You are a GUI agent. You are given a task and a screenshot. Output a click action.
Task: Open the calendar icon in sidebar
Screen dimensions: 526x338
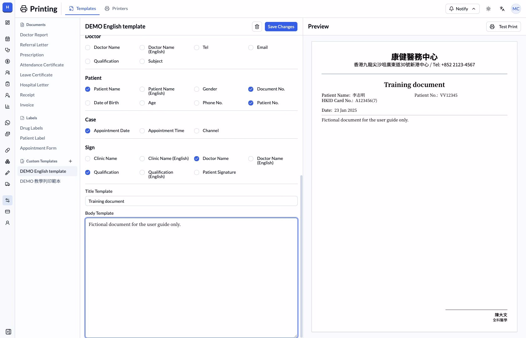point(8,39)
